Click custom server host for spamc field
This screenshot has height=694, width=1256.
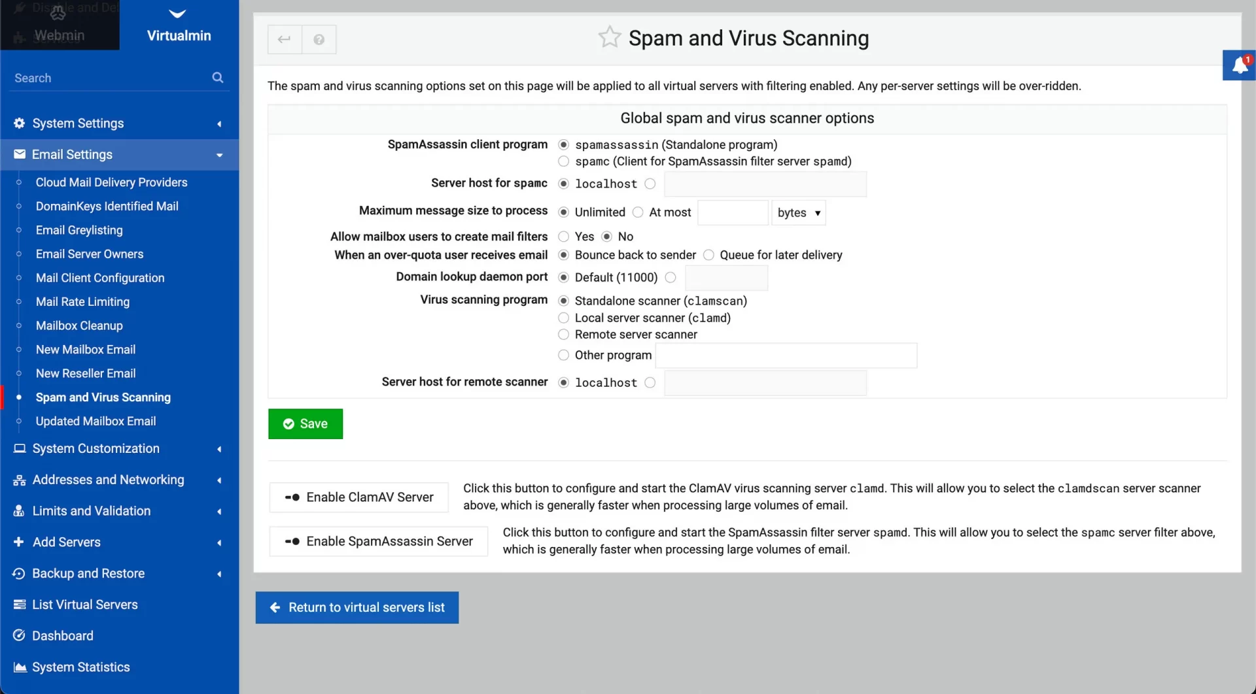(765, 184)
